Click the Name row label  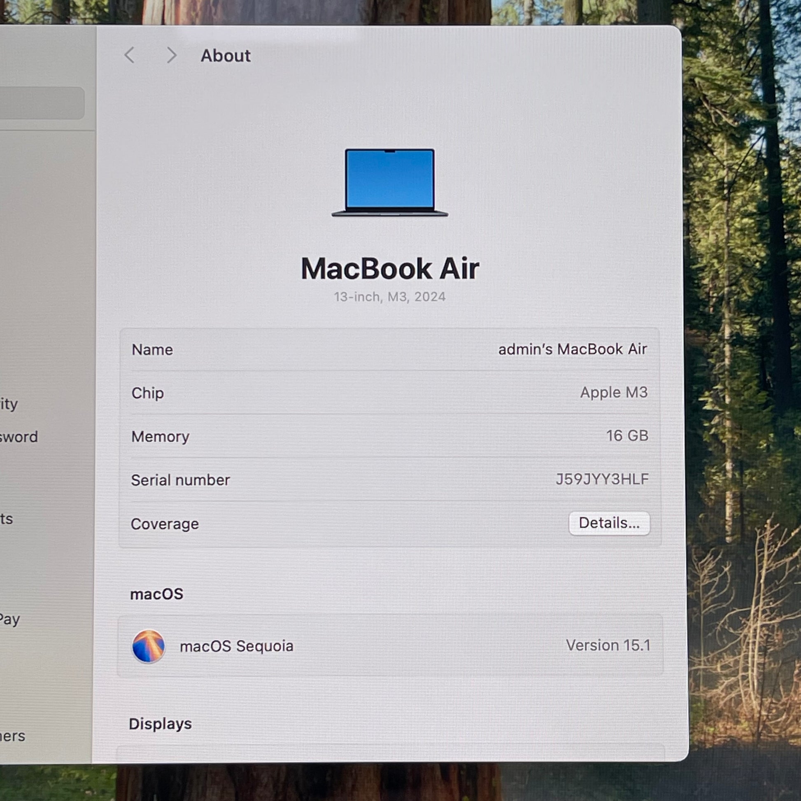(x=152, y=349)
